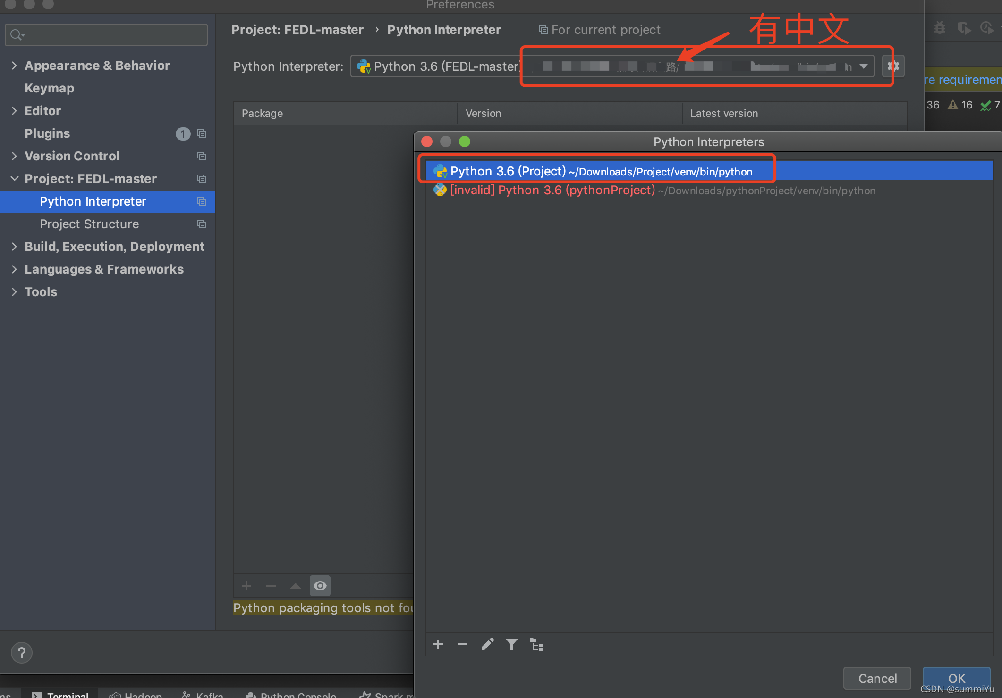The width and height of the screenshot is (1002, 698).
Task: Click the run with coverage icon in toolbar
Action: pos(963,28)
